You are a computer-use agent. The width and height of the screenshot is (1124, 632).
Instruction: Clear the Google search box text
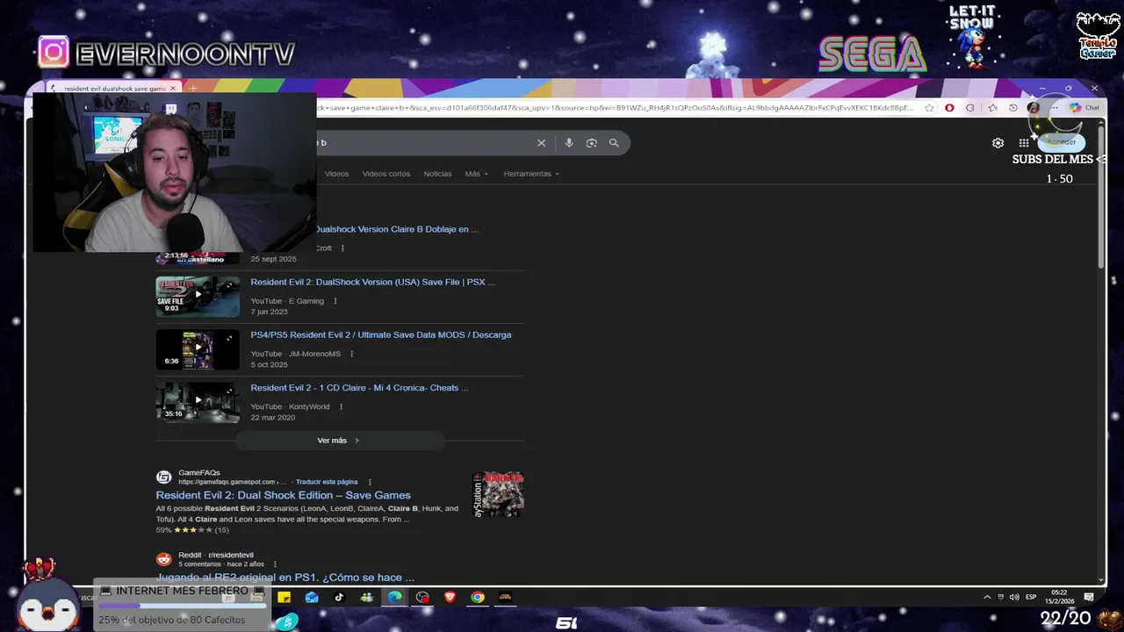point(541,143)
